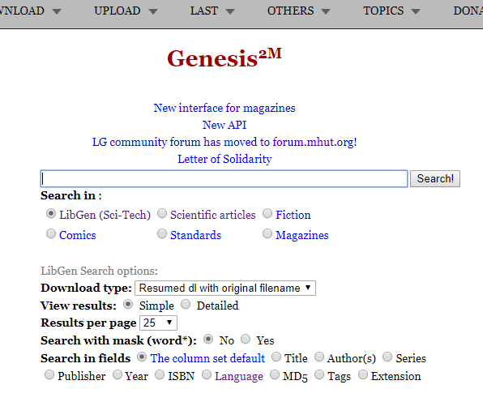Open the Magazines link text

point(301,235)
